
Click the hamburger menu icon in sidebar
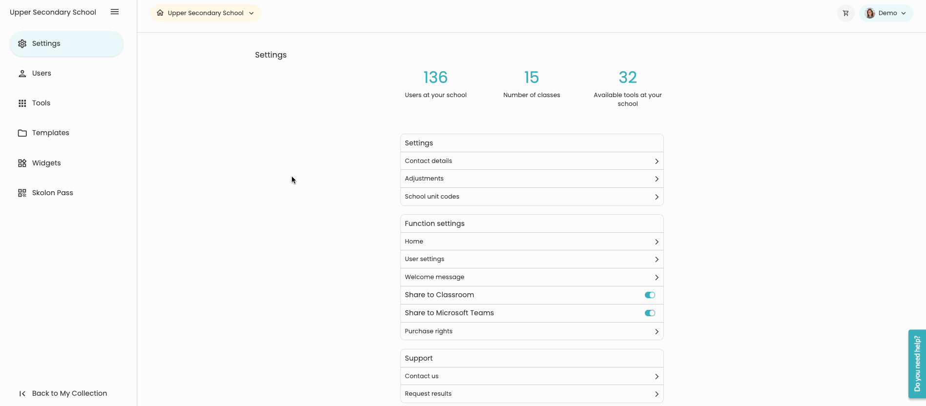tap(115, 12)
